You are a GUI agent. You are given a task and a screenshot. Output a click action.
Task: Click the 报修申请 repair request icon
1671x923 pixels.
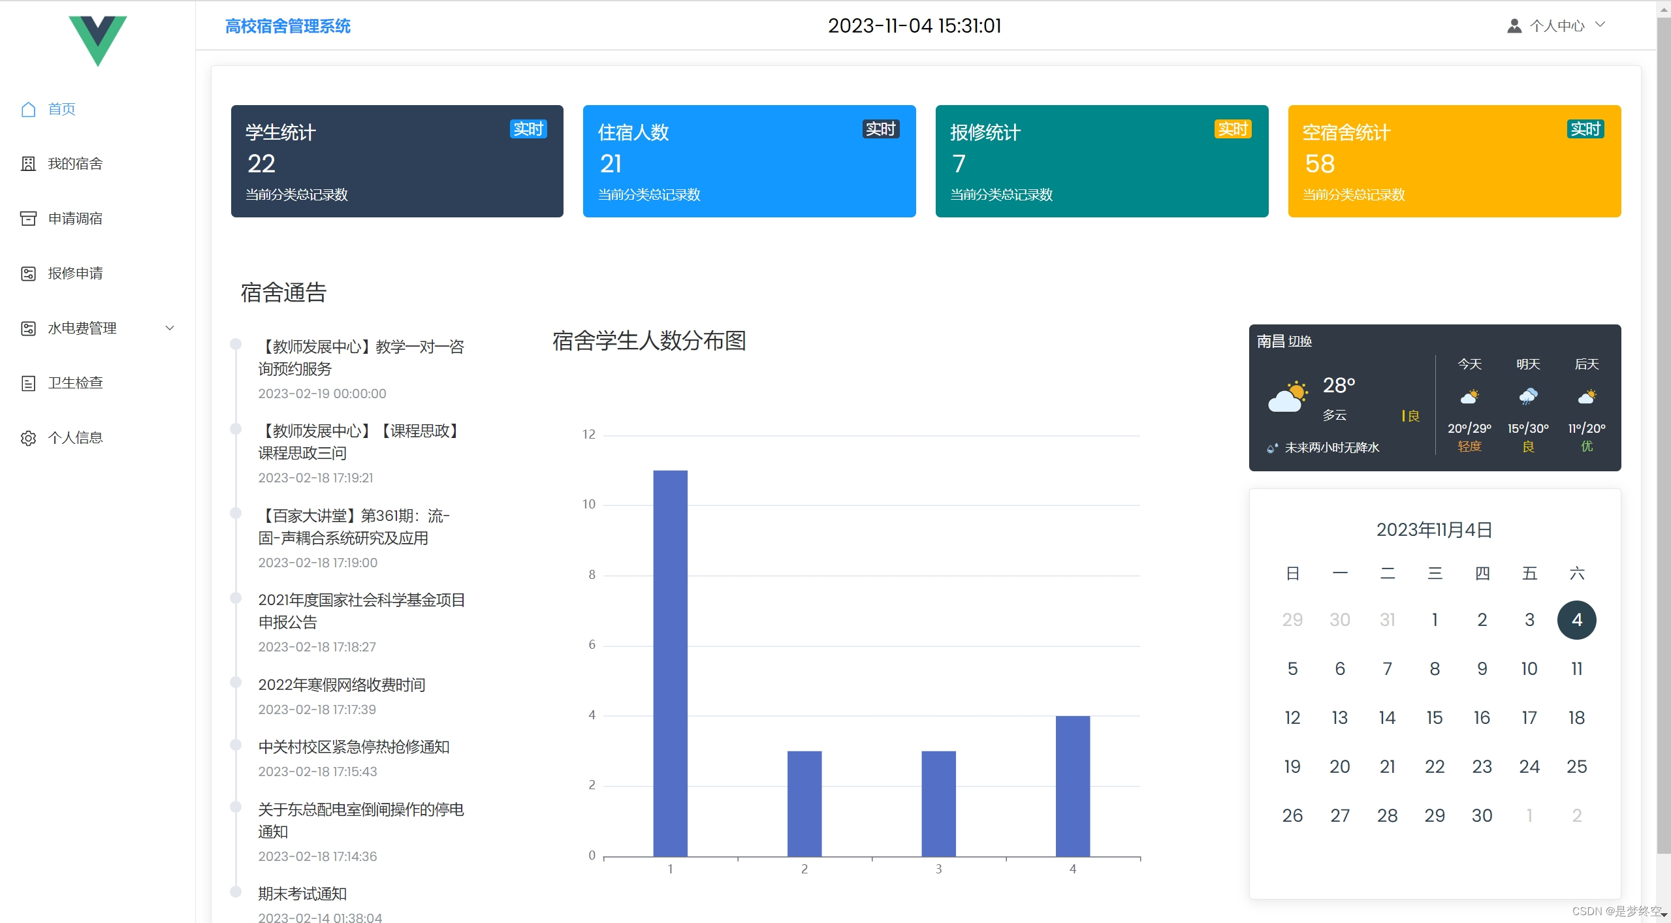27,274
